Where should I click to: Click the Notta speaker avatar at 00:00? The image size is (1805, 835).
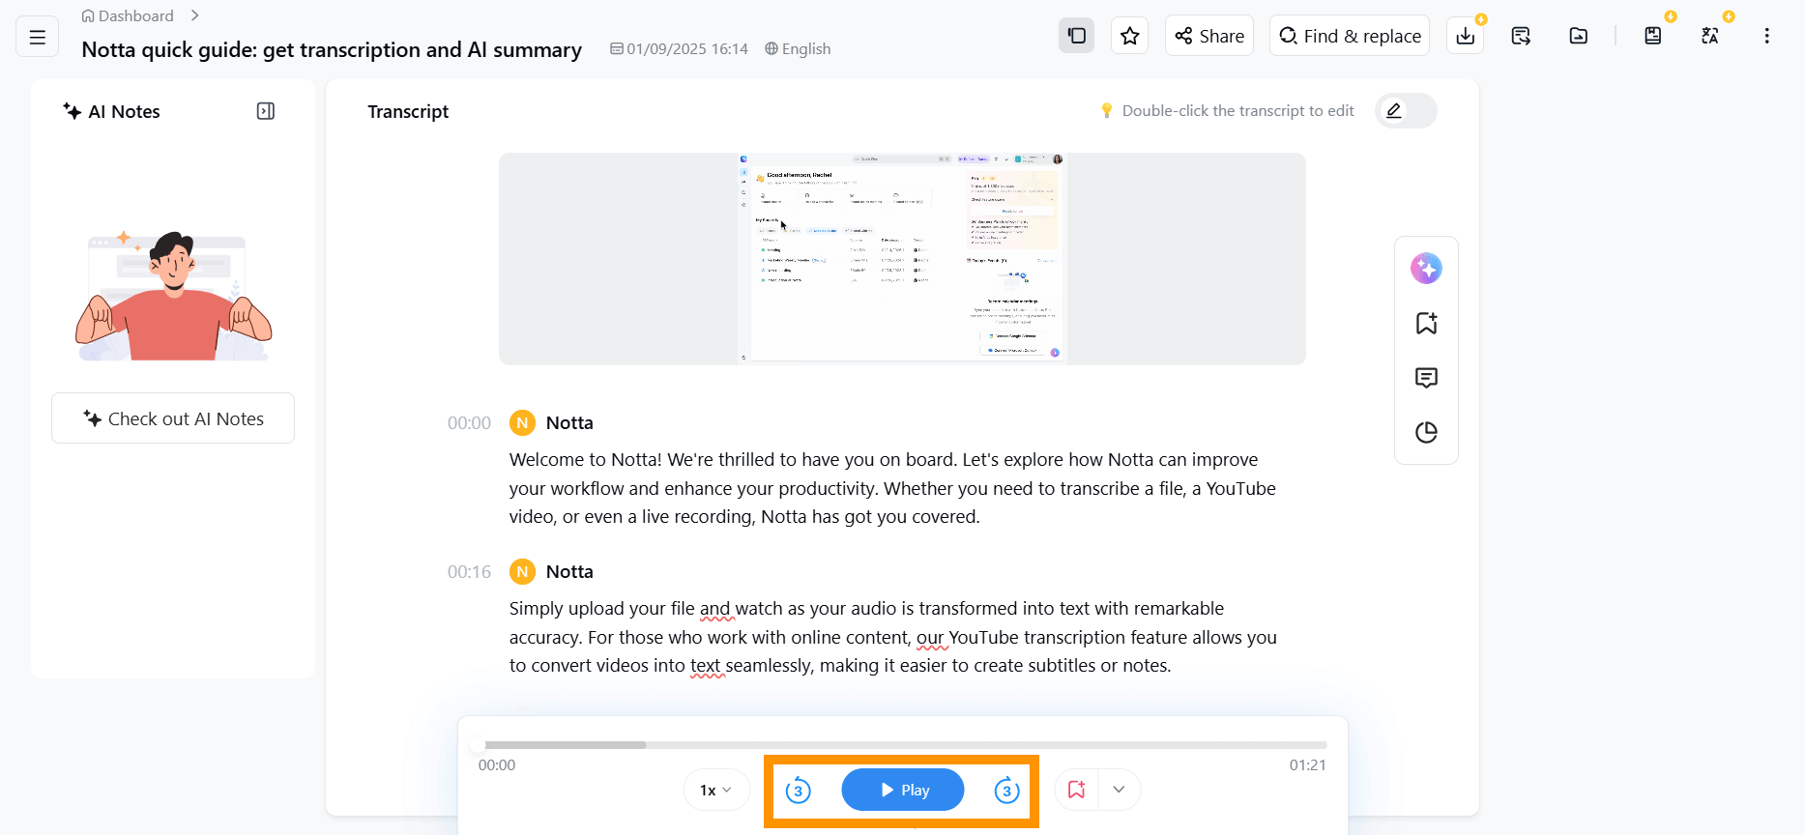[522, 423]
